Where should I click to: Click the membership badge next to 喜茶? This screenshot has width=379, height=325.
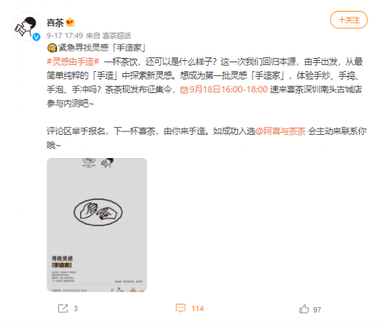click(x=70, y=23)
